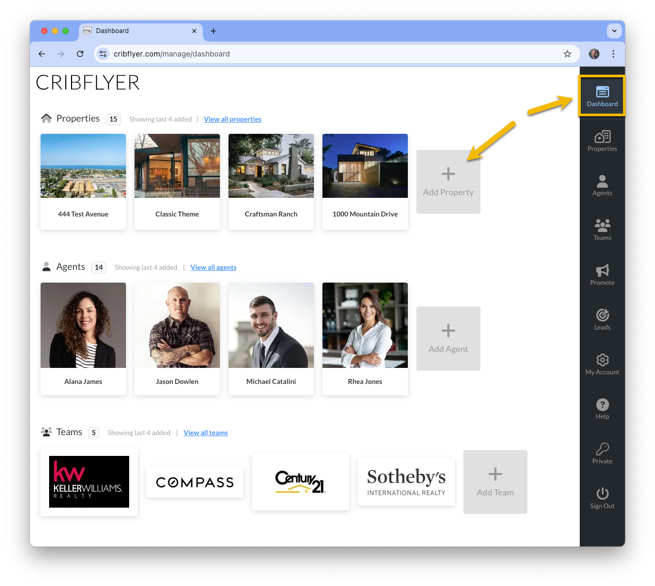
Task: Click the address bar URL field
Action: pos(336,54)
